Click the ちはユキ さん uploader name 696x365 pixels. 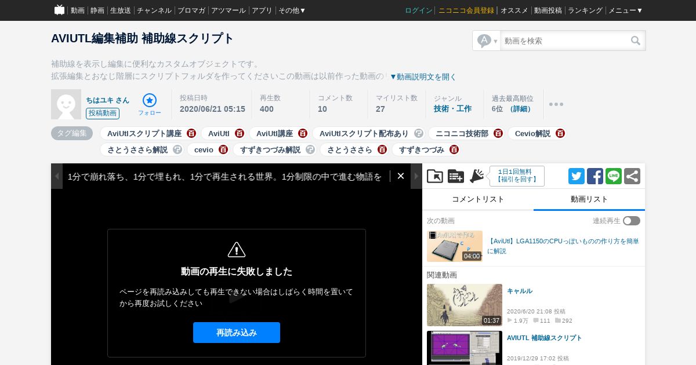tap(108, 100)
